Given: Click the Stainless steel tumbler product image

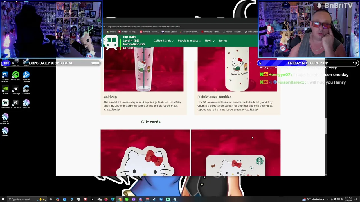Looking at the screenshot, I should coord(237,69).
